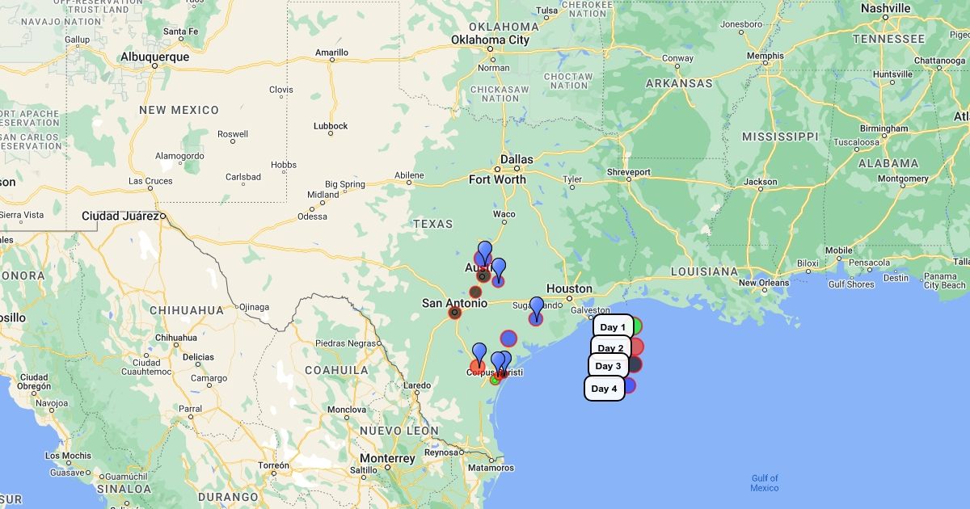Open the Day 3 label
This screenshot has width=970, height=509.
tap(608, 366)
